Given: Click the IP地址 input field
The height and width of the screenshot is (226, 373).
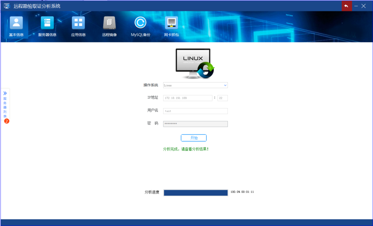Looking at the screenshot, I should click(187, 98).
